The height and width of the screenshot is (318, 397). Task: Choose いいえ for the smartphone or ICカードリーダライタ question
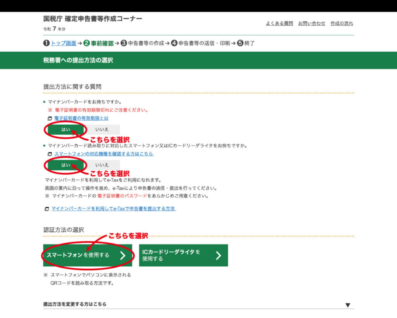tap(102, 165)
